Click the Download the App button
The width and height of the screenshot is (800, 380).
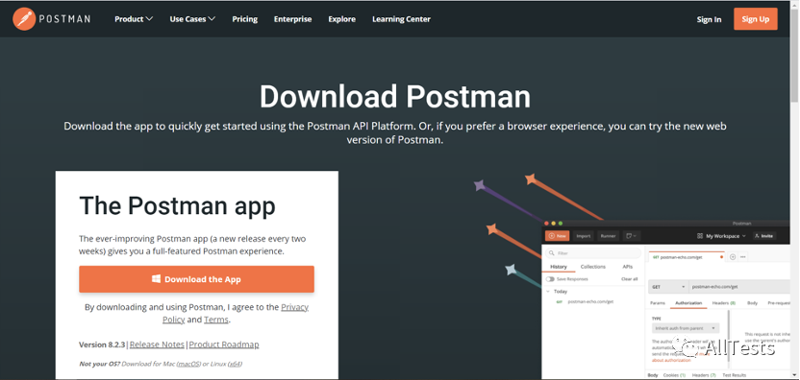click(196, 279)
